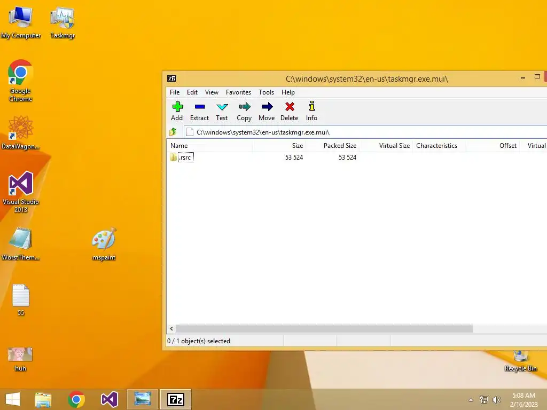The width and height of the screenshot is (547, 410).
Task: Sort by the Size column header
Action: (279, 145)
